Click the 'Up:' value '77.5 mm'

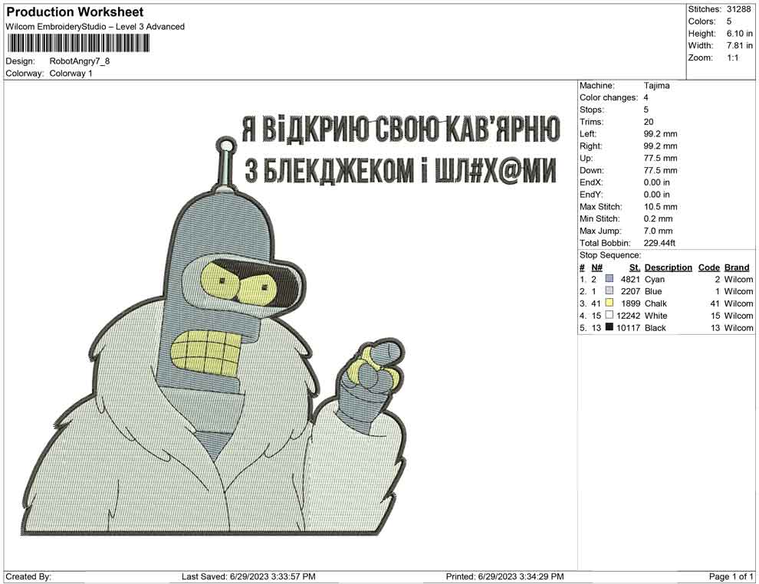660,158
